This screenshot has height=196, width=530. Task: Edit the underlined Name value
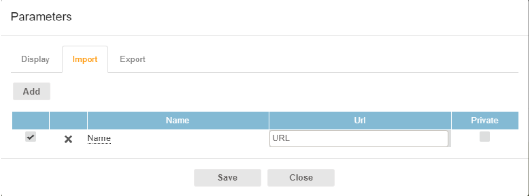99,139
